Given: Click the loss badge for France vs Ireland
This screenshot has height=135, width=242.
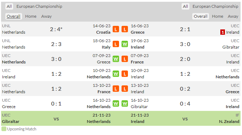Looking at the screenshot, I should [x=125, y=59].
